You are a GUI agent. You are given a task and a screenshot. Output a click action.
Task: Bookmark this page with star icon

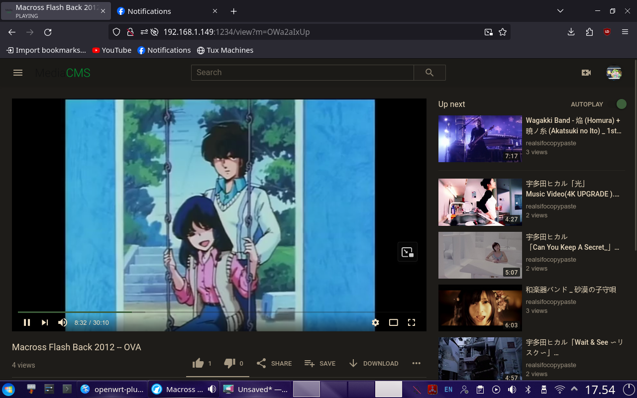point(503,32)
